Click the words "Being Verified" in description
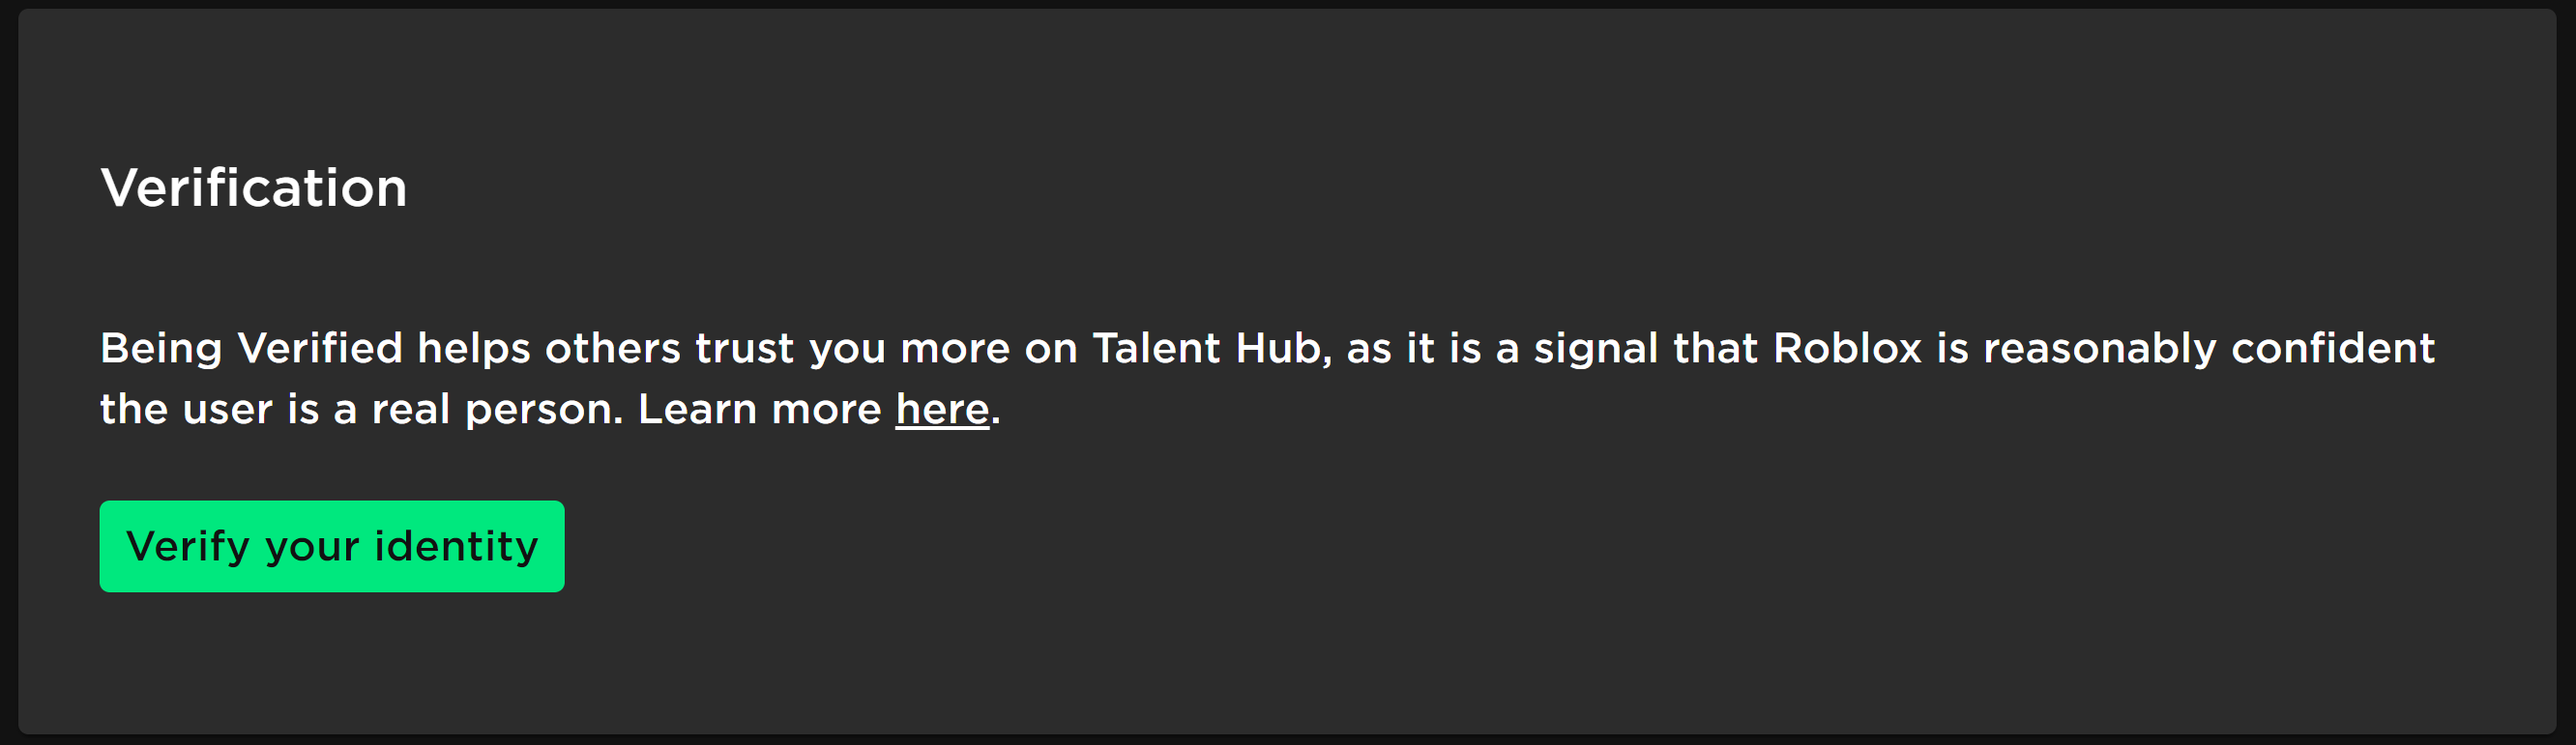The height and width of the screenshot is (745, 2576). (x=251, y=349)
